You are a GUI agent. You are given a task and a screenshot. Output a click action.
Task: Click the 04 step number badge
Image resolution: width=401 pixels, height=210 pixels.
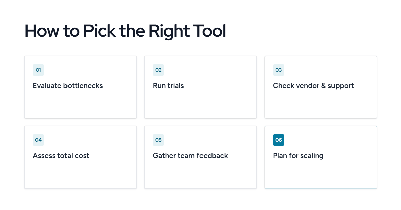tap(38, 140)
